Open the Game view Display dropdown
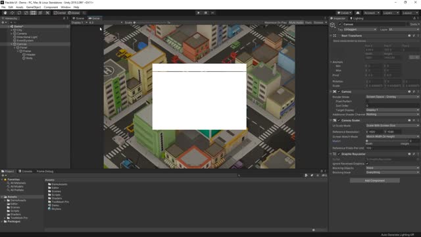 tap(79, 22)
